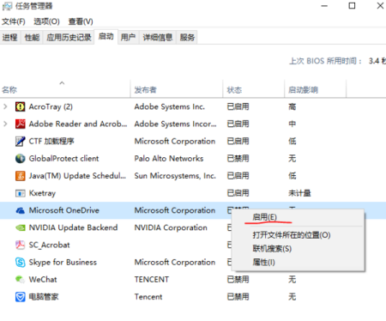This screenshot has width=386, height=321.
Task: Maximize the Task Manager window
Action: (x=352, y=6)
